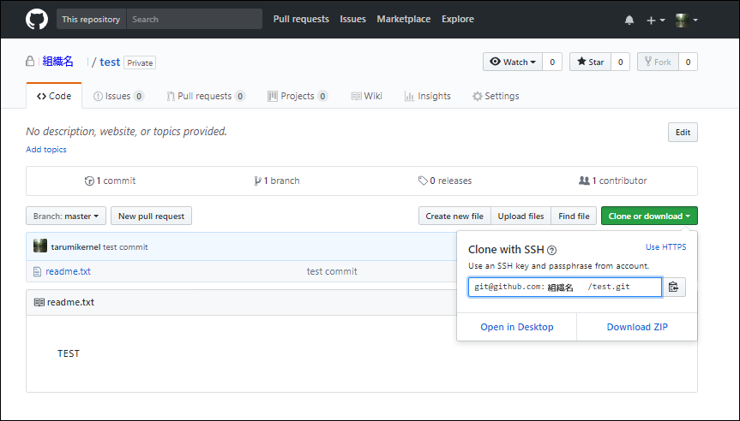Expand the Watch dropdown
The image size is (740, 421).
click(x=514, y=62)
